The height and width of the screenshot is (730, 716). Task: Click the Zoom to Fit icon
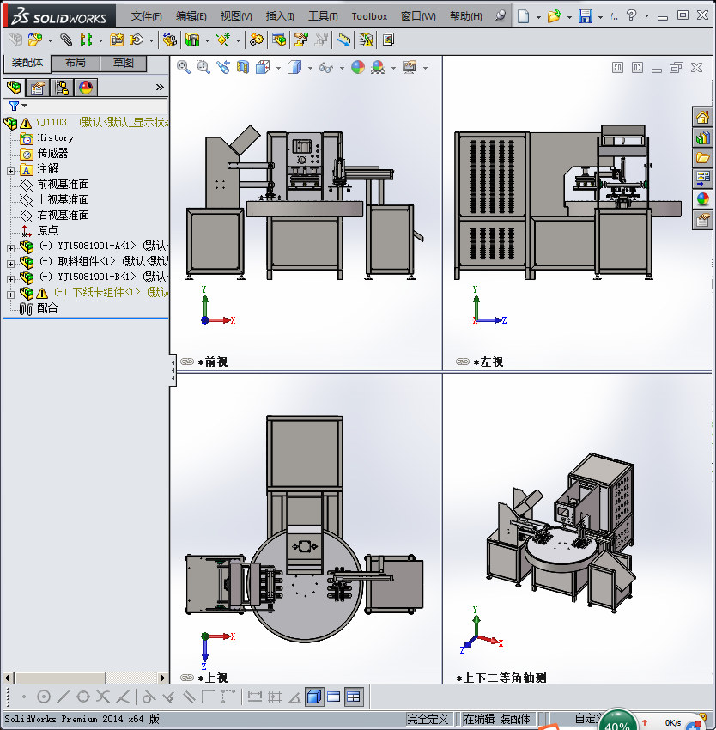coord(184,68)
